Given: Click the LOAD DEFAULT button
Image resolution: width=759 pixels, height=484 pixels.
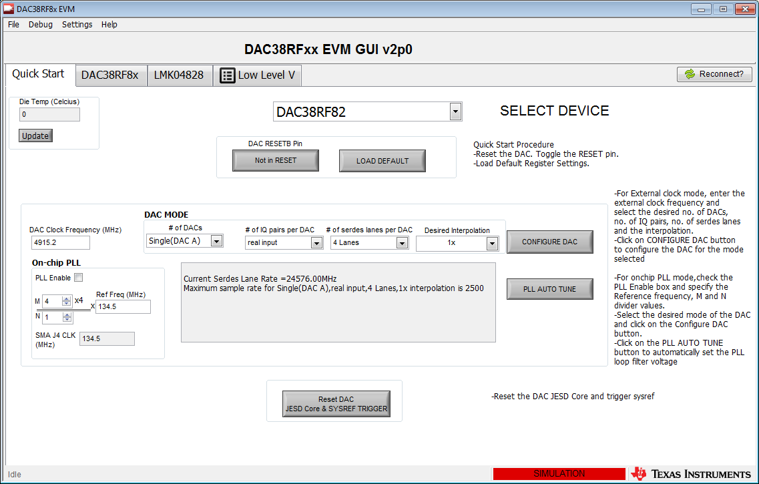Looking at the screenshot, I should (x=383, y=161).
